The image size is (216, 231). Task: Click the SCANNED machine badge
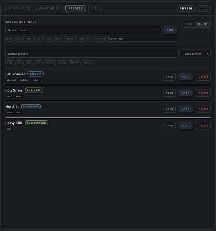[36, 74]
